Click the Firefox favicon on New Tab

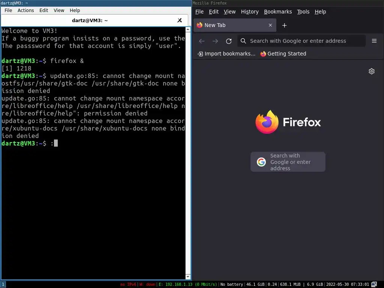[199, 25]
